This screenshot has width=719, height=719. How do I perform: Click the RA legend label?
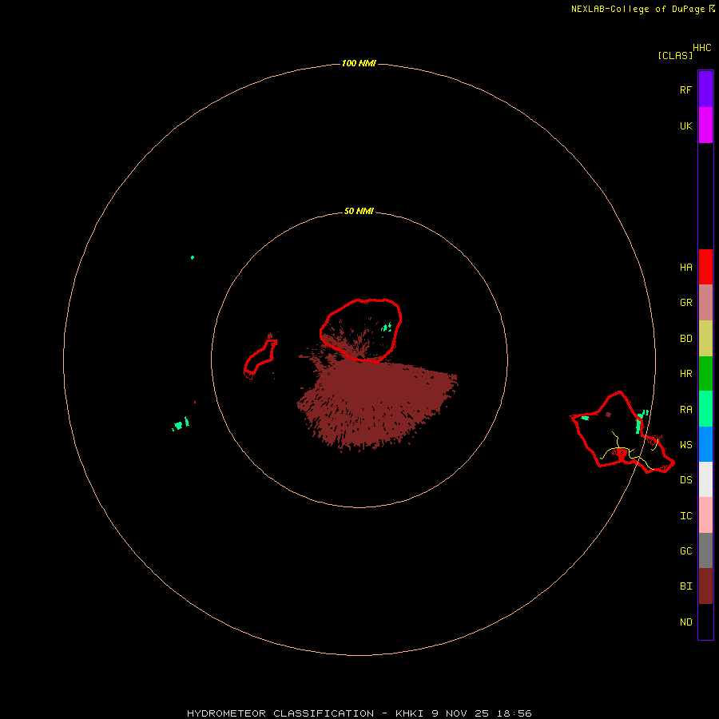point(685,409)
